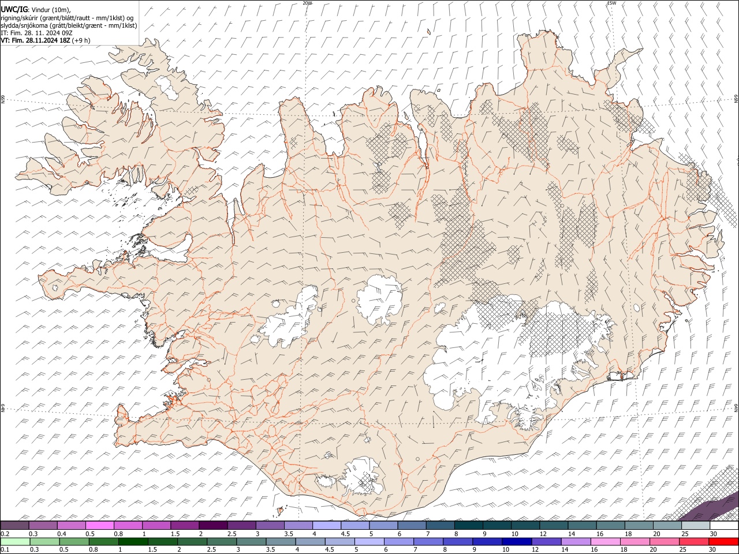
Task: Select the darkest green 1 rain legend swatch
Action: coord(133,541)
